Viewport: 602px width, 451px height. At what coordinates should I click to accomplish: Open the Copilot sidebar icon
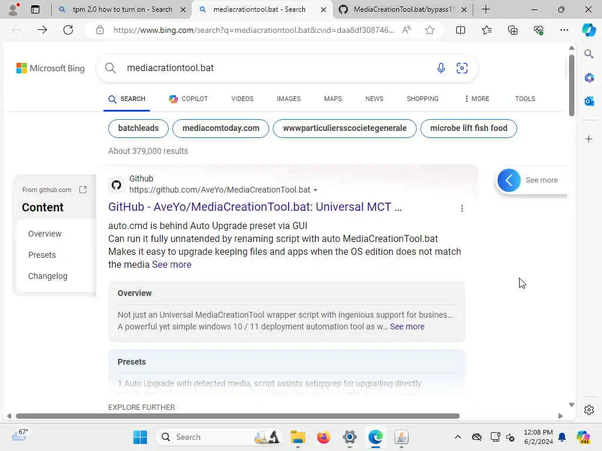588,30
